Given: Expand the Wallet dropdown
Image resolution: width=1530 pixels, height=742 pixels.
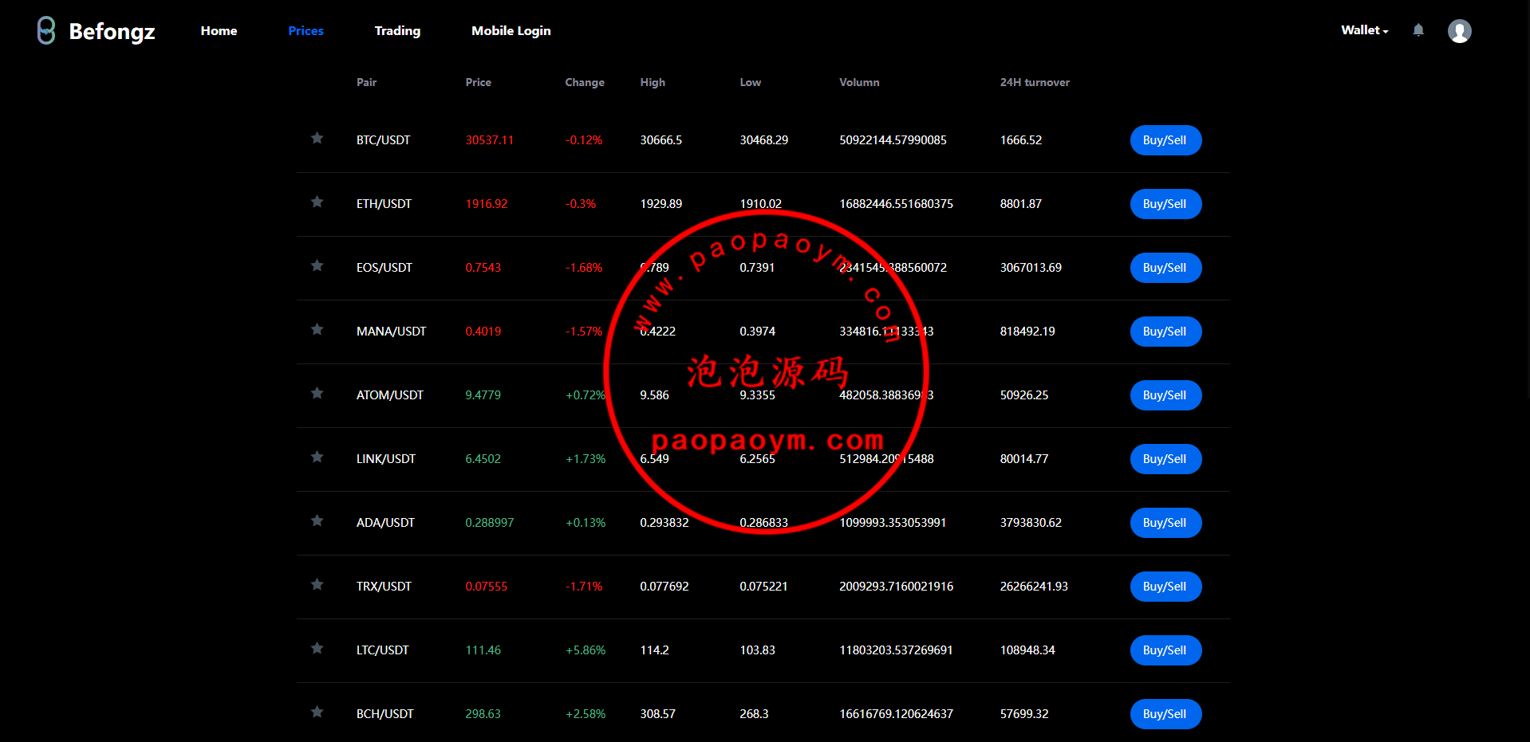Looking at the screenshot, I should click(1364, 30).
